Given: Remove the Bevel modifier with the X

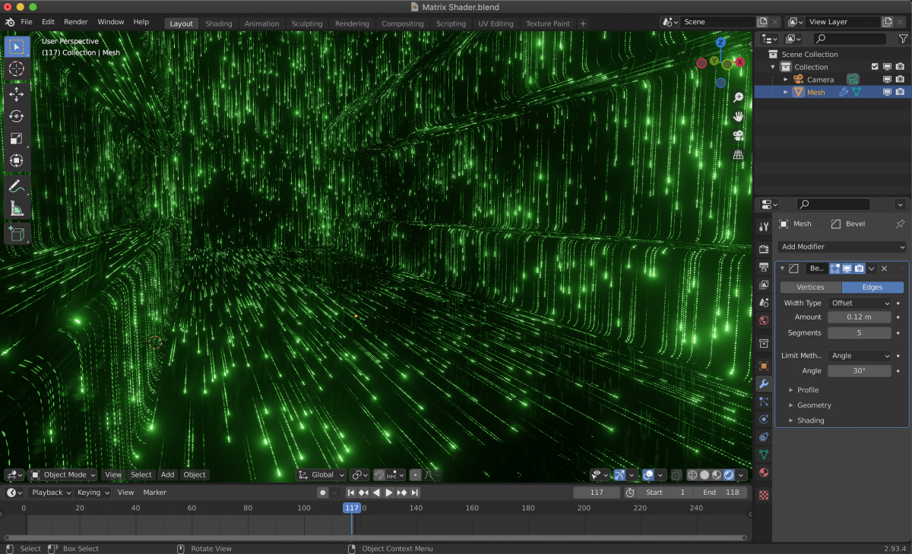Looking at the screenshot, I should tap(884, 268).
